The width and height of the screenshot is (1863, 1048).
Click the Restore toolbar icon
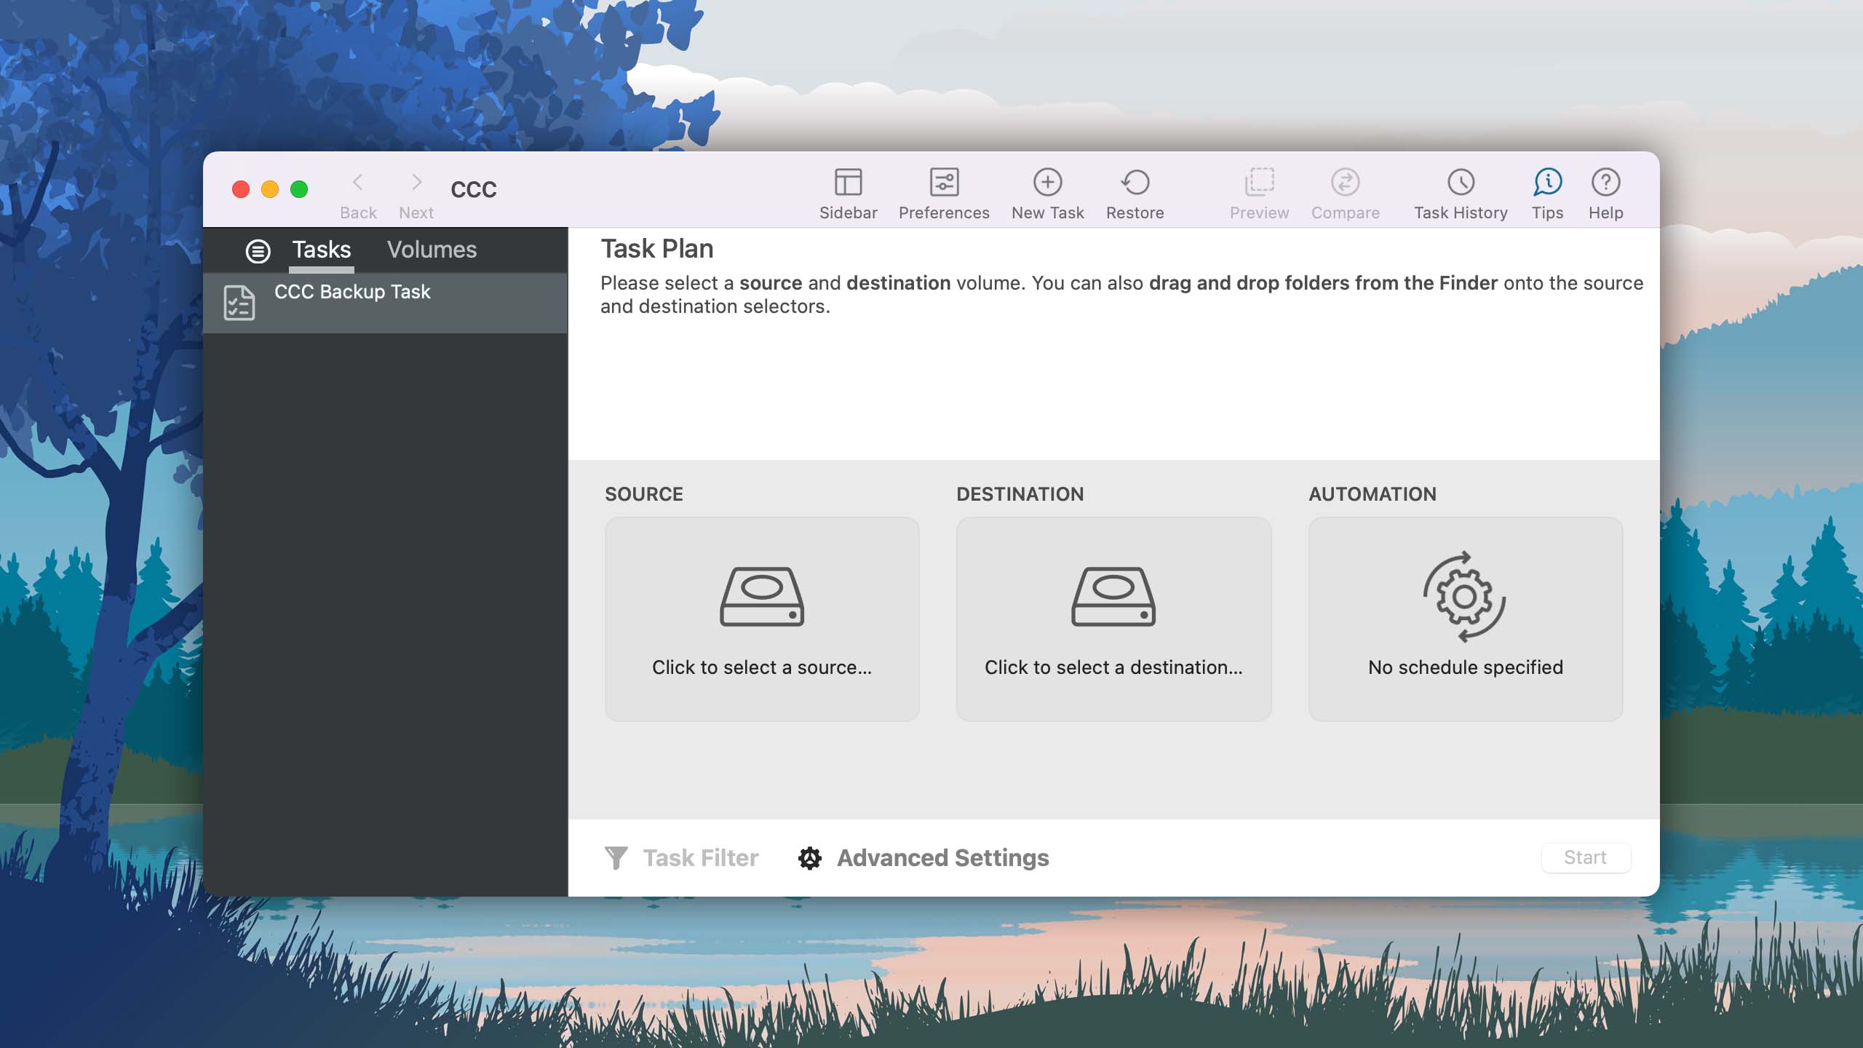(x=1135, y=182)
